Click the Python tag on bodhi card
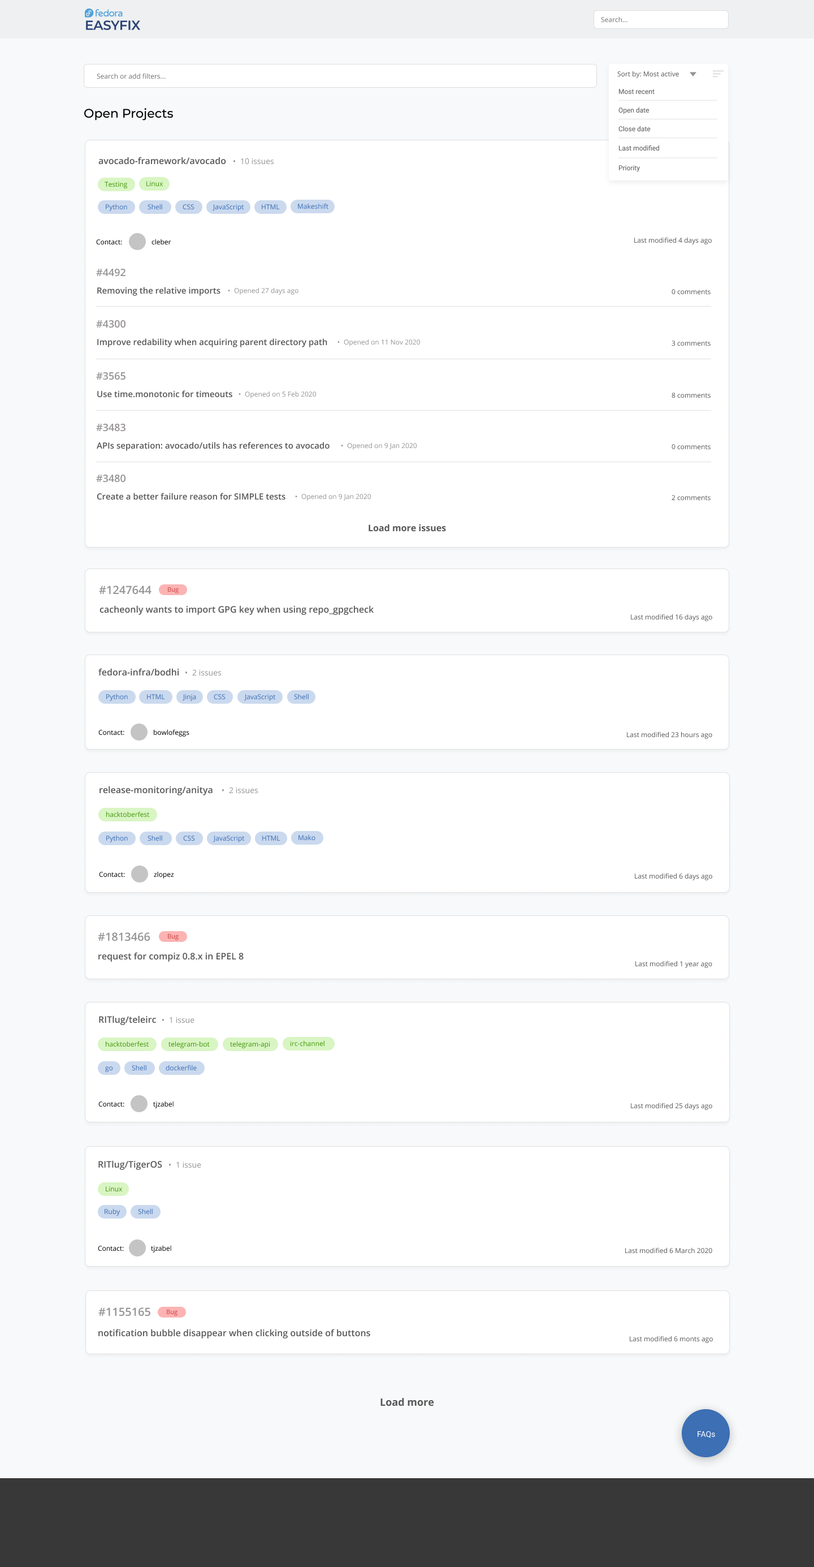The height and width of the screenshot is (1567, 814). (116, 696)
